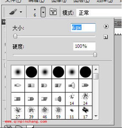This screenshot has height=128, width=122.
Task: Click the brush list scroll down arrow
Action: (96, 116)
